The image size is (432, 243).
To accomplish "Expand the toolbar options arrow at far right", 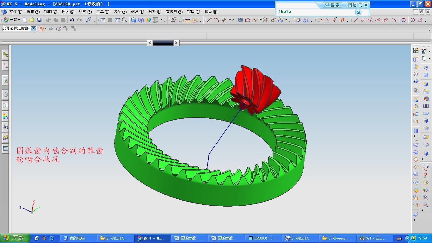I will pyautogui.click(x=429, y=30).
